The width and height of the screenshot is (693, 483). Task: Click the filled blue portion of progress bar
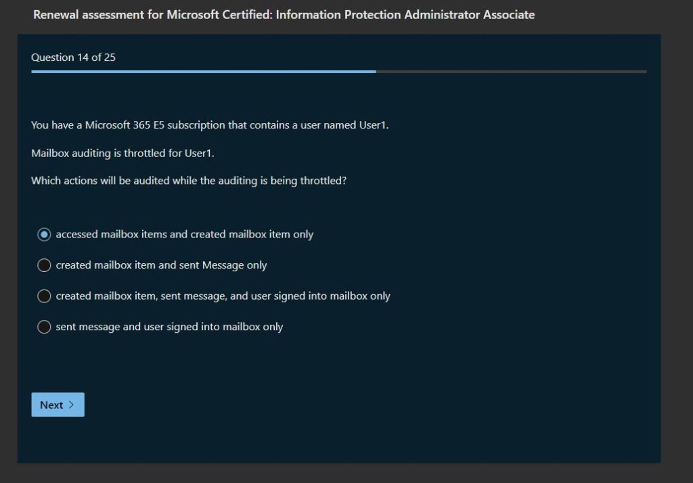[x=203, y=71]
